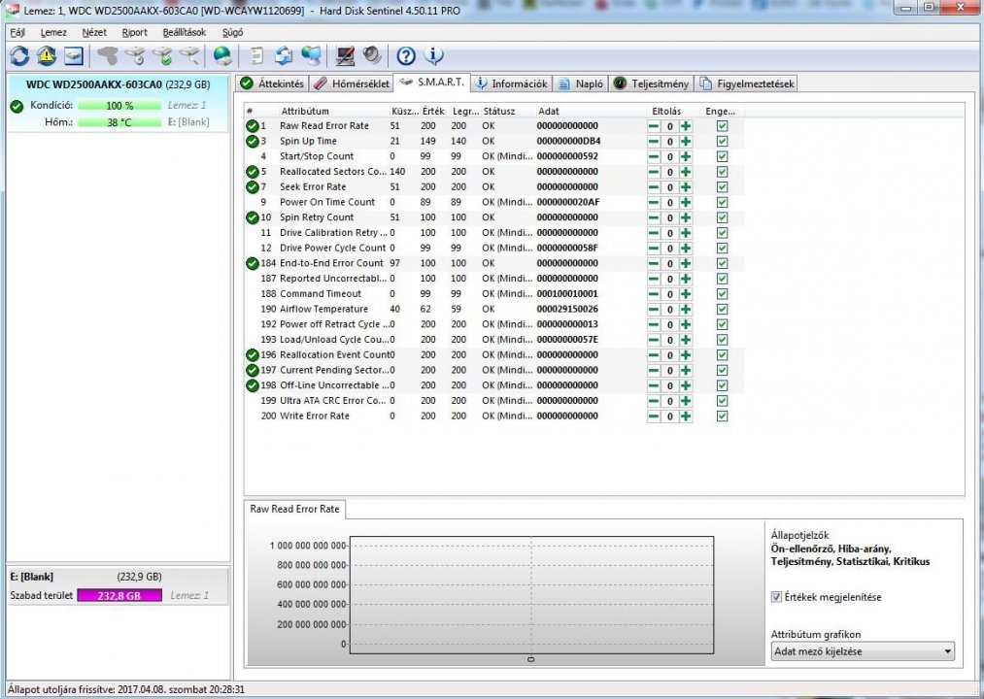This screenshot has height=699, width=984.
Task: Click the speaker sound toolbar icon
Action: (x=372, y=56)
